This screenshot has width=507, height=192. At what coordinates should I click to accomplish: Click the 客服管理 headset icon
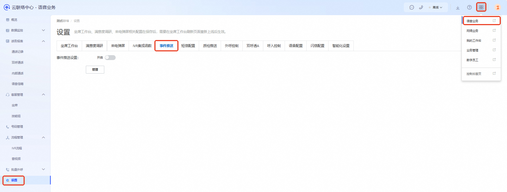point(8,95)
